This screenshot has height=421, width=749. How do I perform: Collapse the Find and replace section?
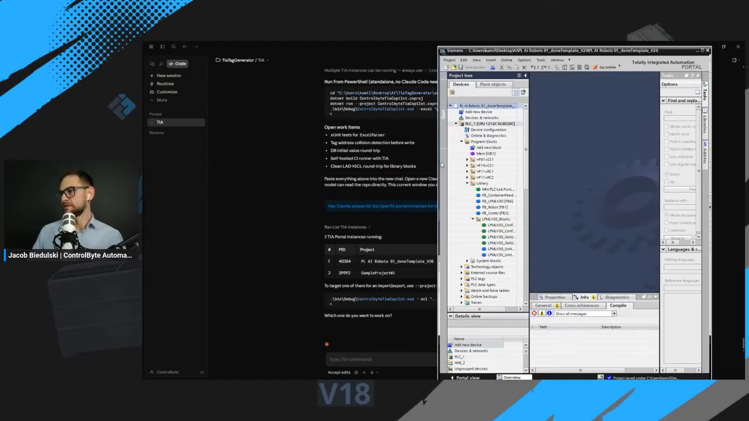[664, 101]
